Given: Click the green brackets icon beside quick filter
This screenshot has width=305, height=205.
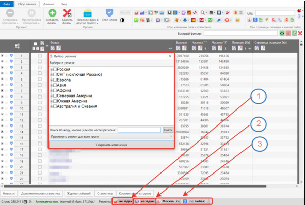Looking at the screenshot, I should (x=282, y=34).
